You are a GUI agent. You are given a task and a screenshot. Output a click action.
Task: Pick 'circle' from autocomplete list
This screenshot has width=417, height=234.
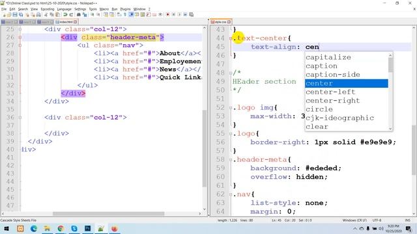pyautogui.click(x=347, y=109)
